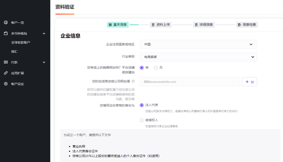283x162 pixels.
Task: Choose the 被授权人 identity option
Action: [142, 120]
